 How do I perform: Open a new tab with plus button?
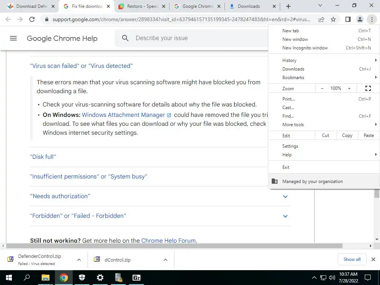click(288, 6)
